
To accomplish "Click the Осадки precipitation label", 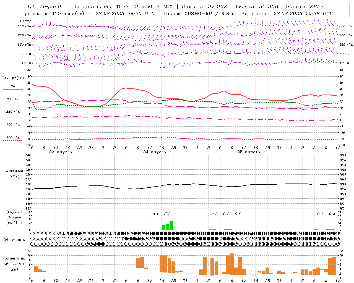I will tap(14, 217).
